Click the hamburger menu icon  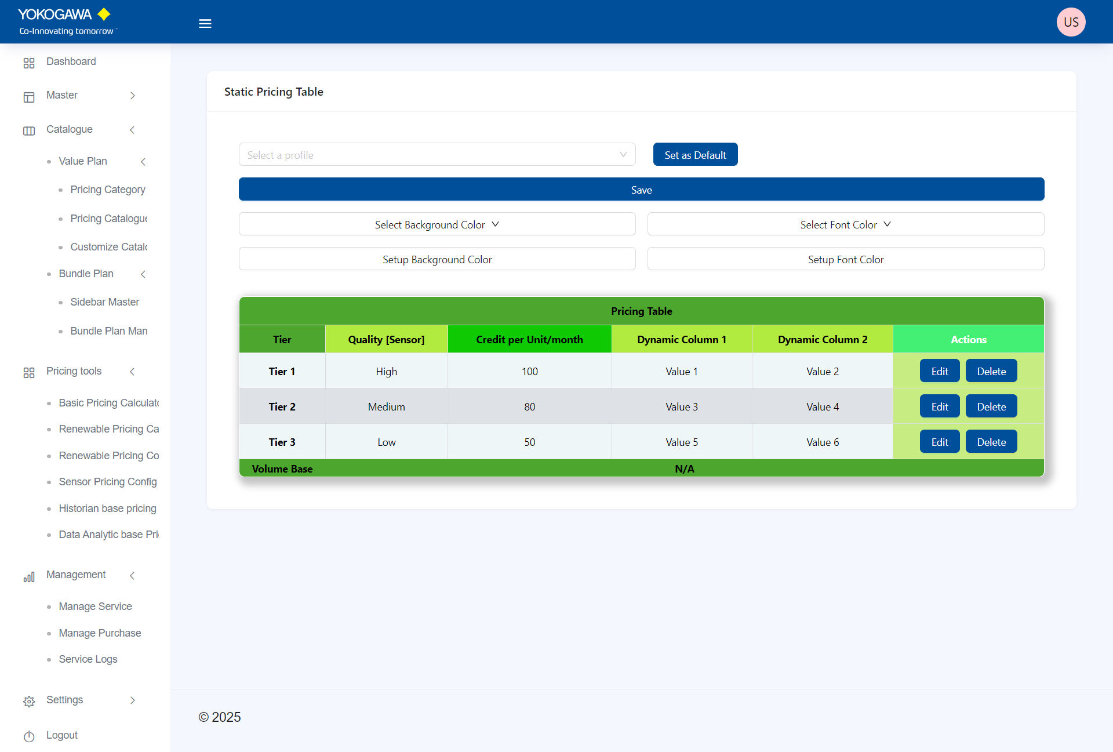point(205,24)
